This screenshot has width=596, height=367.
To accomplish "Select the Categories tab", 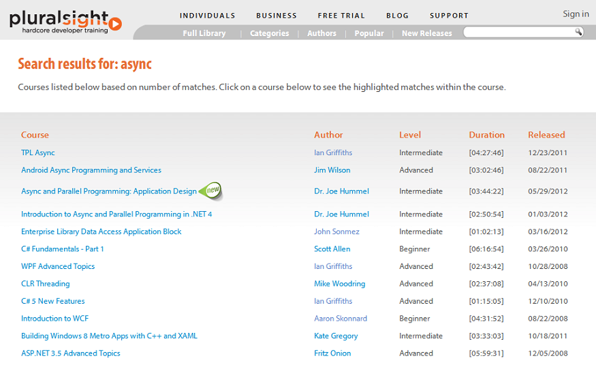I will coord(269,33).
